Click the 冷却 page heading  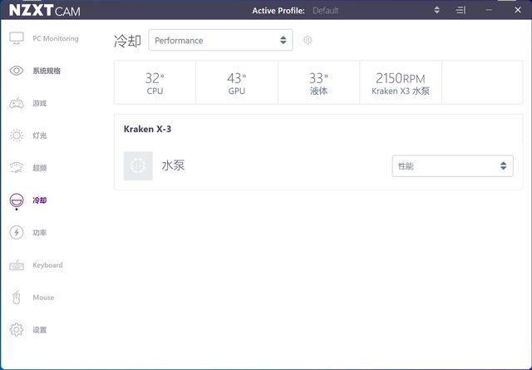pyautogui.click(x=127, y=41)
